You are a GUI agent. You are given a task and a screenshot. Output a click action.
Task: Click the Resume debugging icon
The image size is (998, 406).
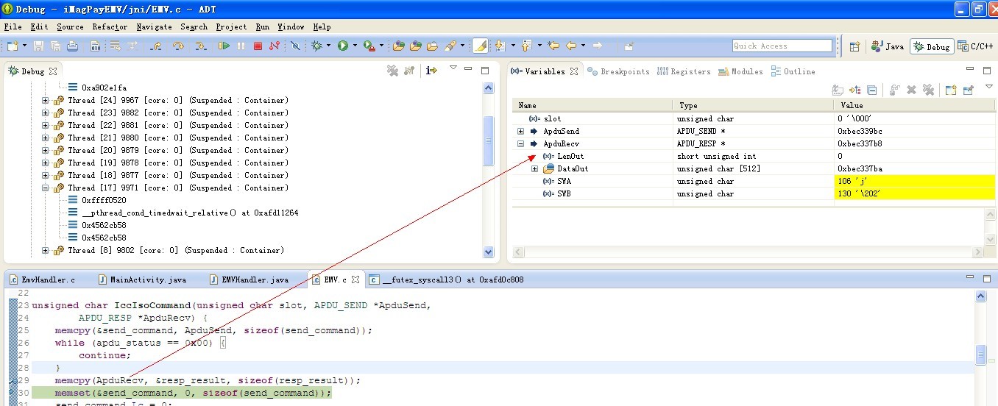click(224, 46)
